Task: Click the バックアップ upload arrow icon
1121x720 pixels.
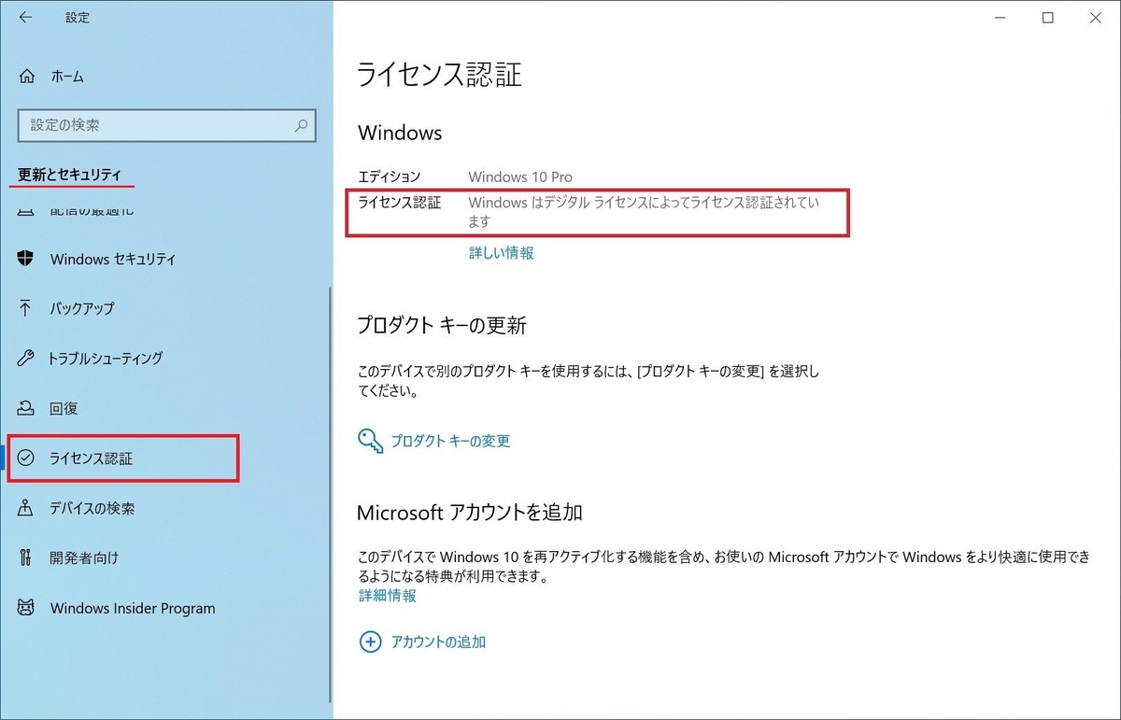Action: point(27,308)
